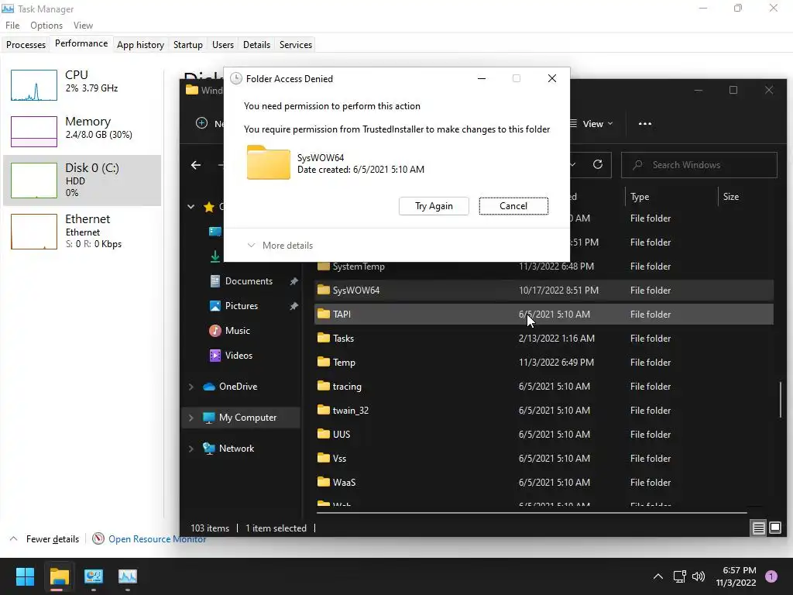Click the downloads arrow icon in sidebar
793x595 pixels.
coord(215,256)
